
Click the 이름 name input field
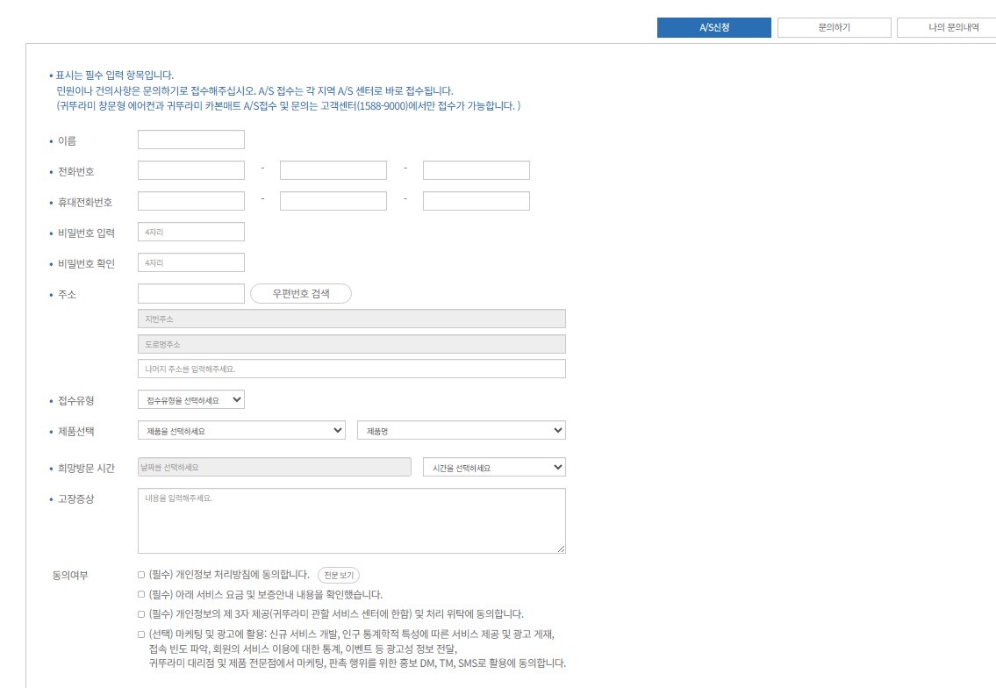point(190,139)
